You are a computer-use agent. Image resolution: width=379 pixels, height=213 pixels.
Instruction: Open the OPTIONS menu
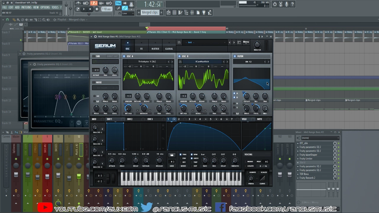tap(45, 7)
